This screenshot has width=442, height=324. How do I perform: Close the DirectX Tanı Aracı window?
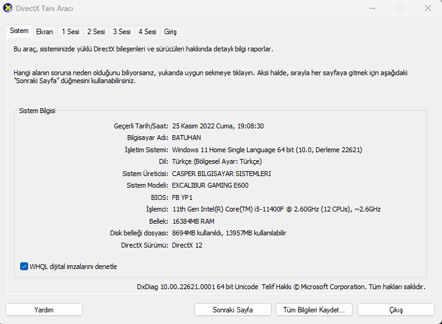click(426, 8)
